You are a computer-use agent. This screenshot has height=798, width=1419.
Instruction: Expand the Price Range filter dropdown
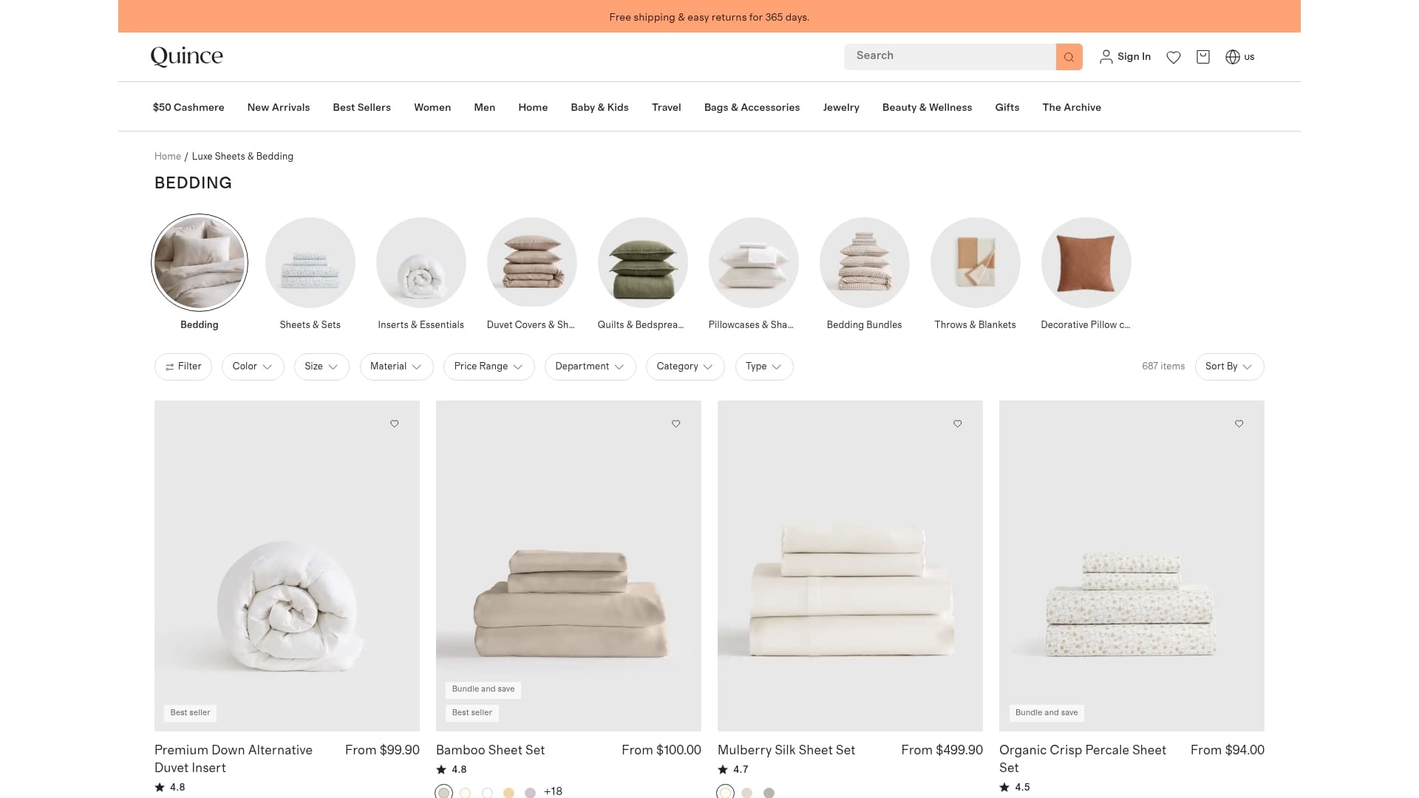coord(489,366)
